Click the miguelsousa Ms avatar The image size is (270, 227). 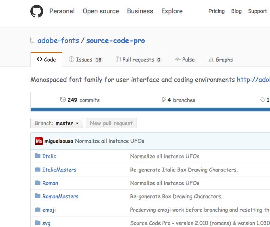pyautogui.click(x=39, y=141)
